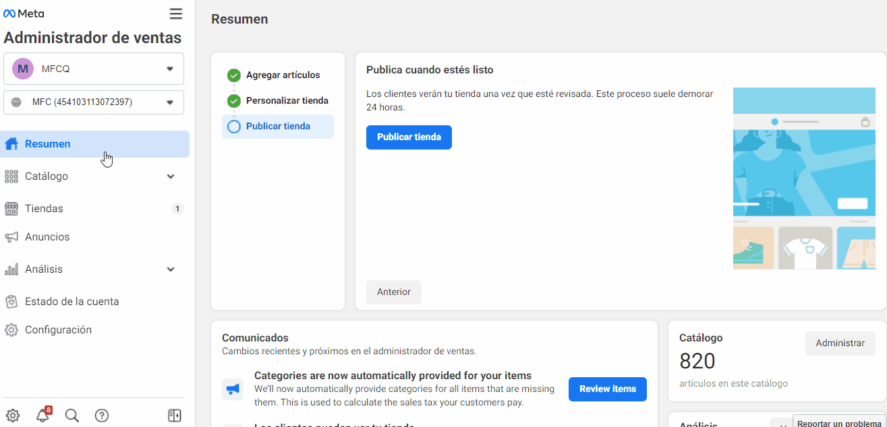Open the Meta logo at top left
This screenshot has width=887, height=427.
(23, 13)
